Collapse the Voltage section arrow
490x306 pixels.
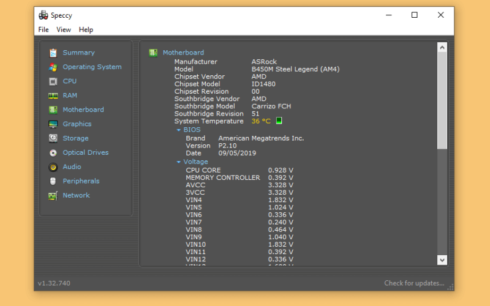178,162
